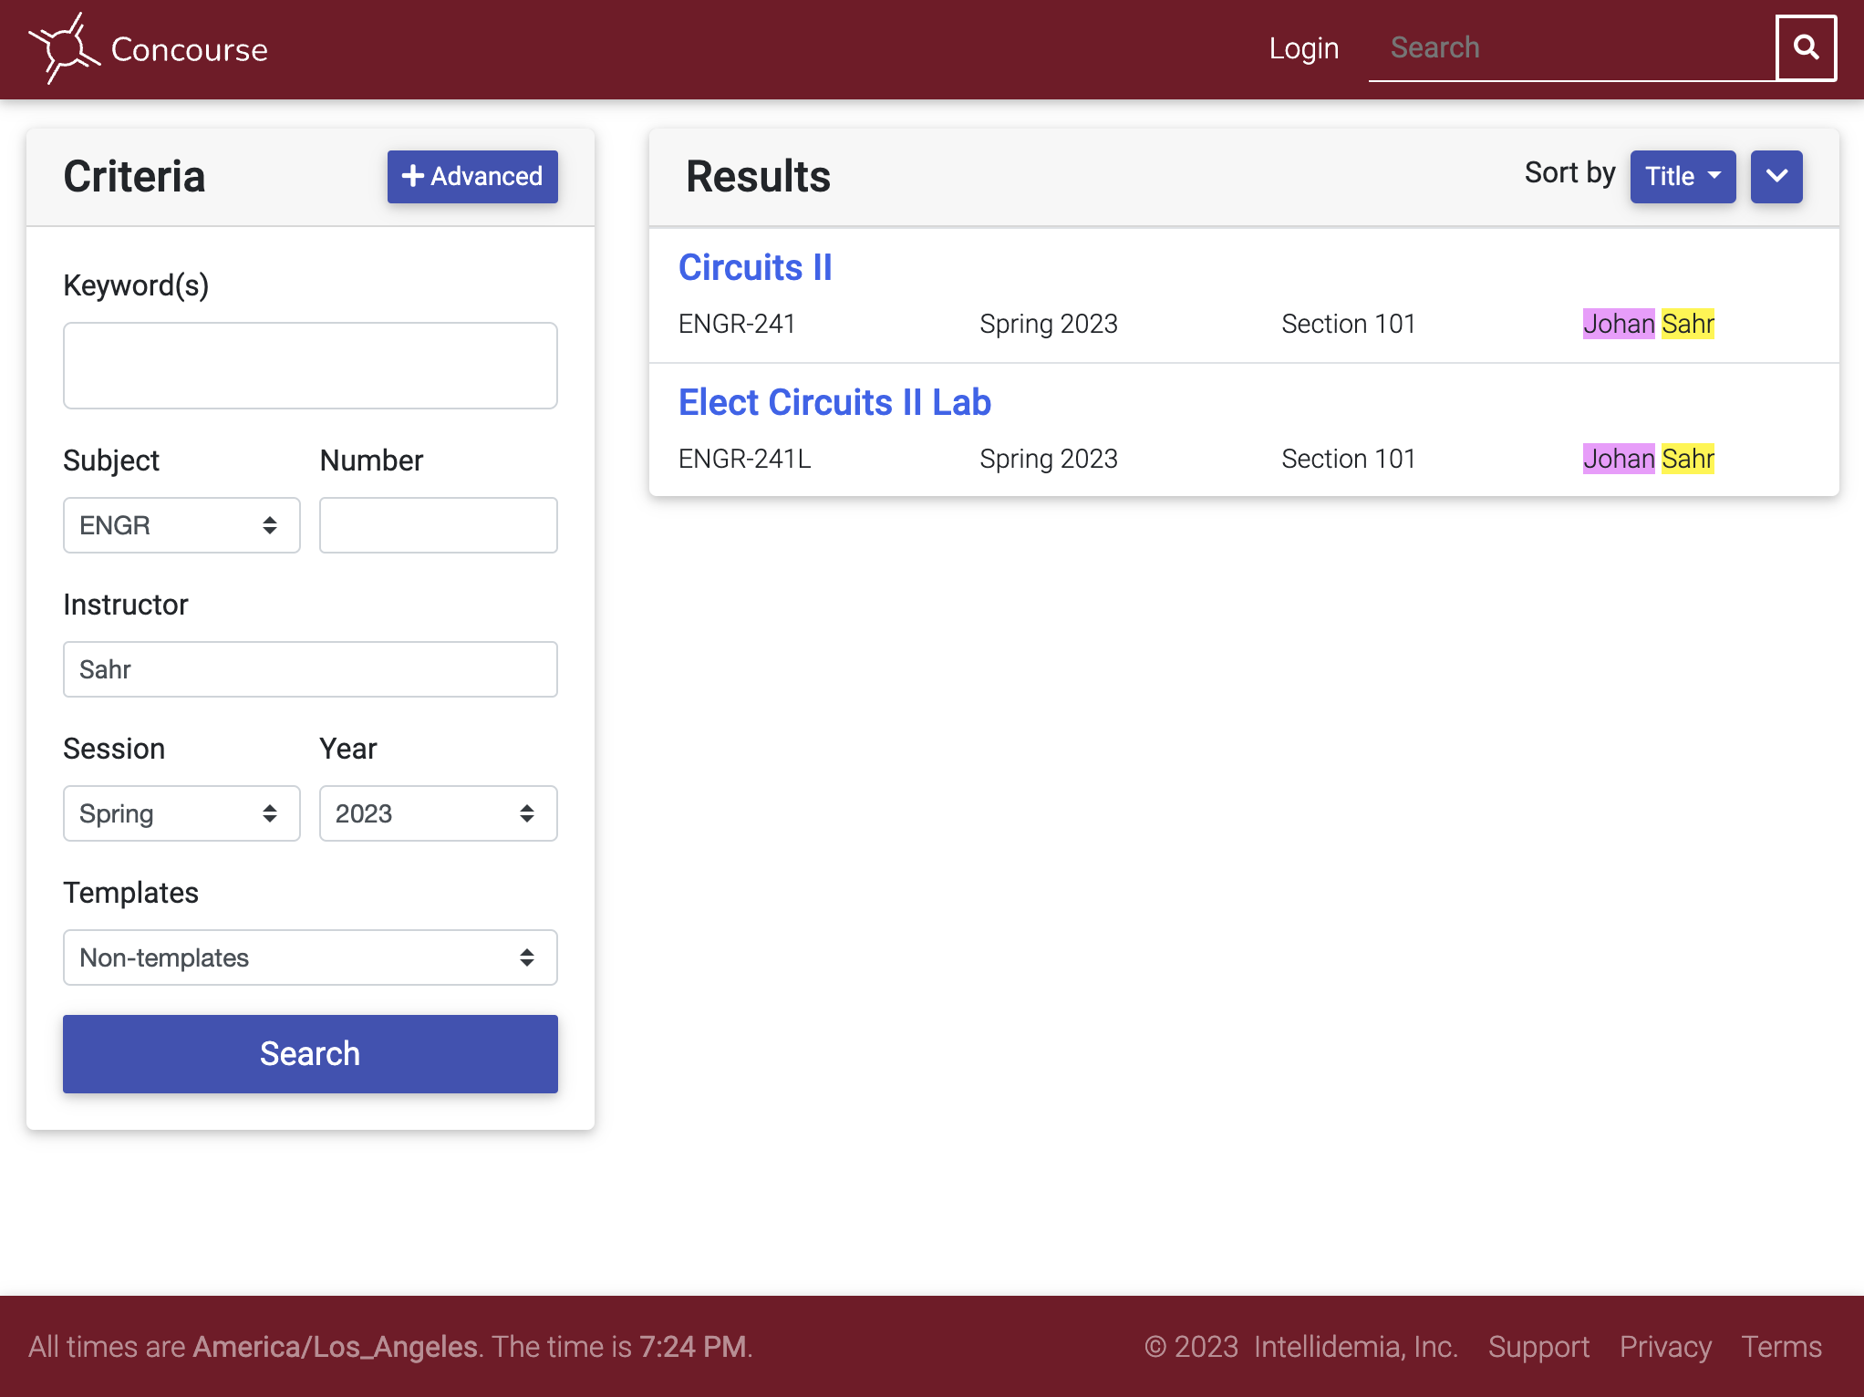Click the header Search text box
Screen dimensions: 1864x1397
pos(1572,48)
